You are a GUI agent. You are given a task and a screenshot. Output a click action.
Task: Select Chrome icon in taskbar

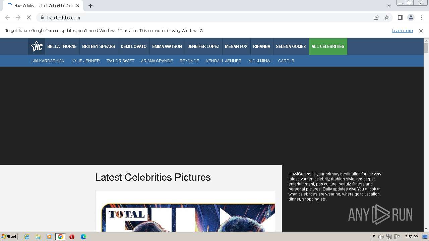click(61, 237)
